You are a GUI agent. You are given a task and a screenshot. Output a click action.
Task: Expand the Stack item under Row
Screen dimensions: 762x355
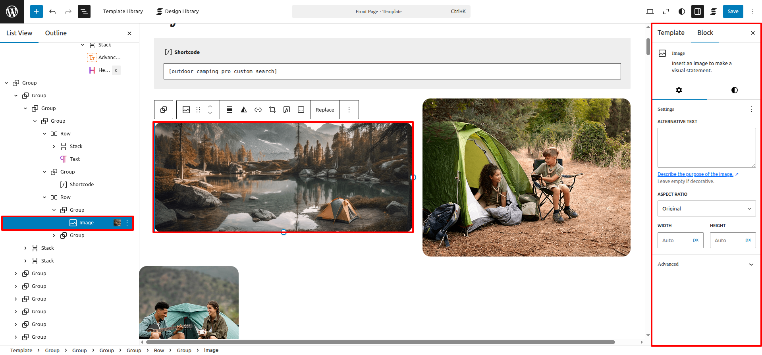[x=54, y=147]
